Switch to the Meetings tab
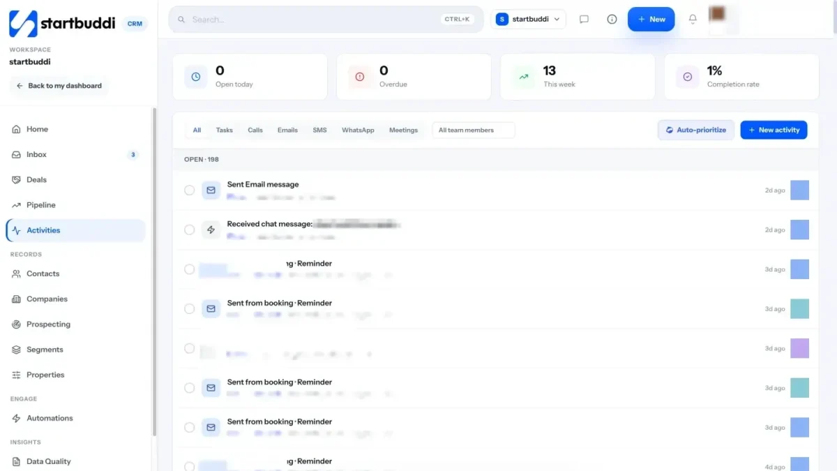Screen dimensions: 837x471 tap(403, 130)
